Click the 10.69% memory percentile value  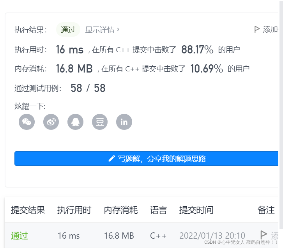coord(207,69)
